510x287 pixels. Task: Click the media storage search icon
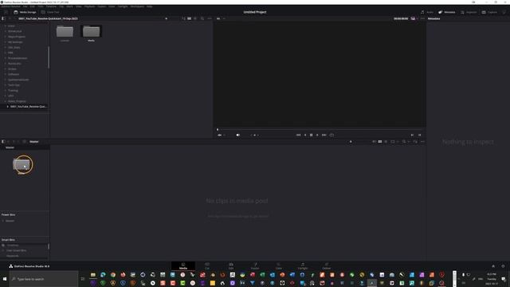pyautogui.click(x=202, y=18)
